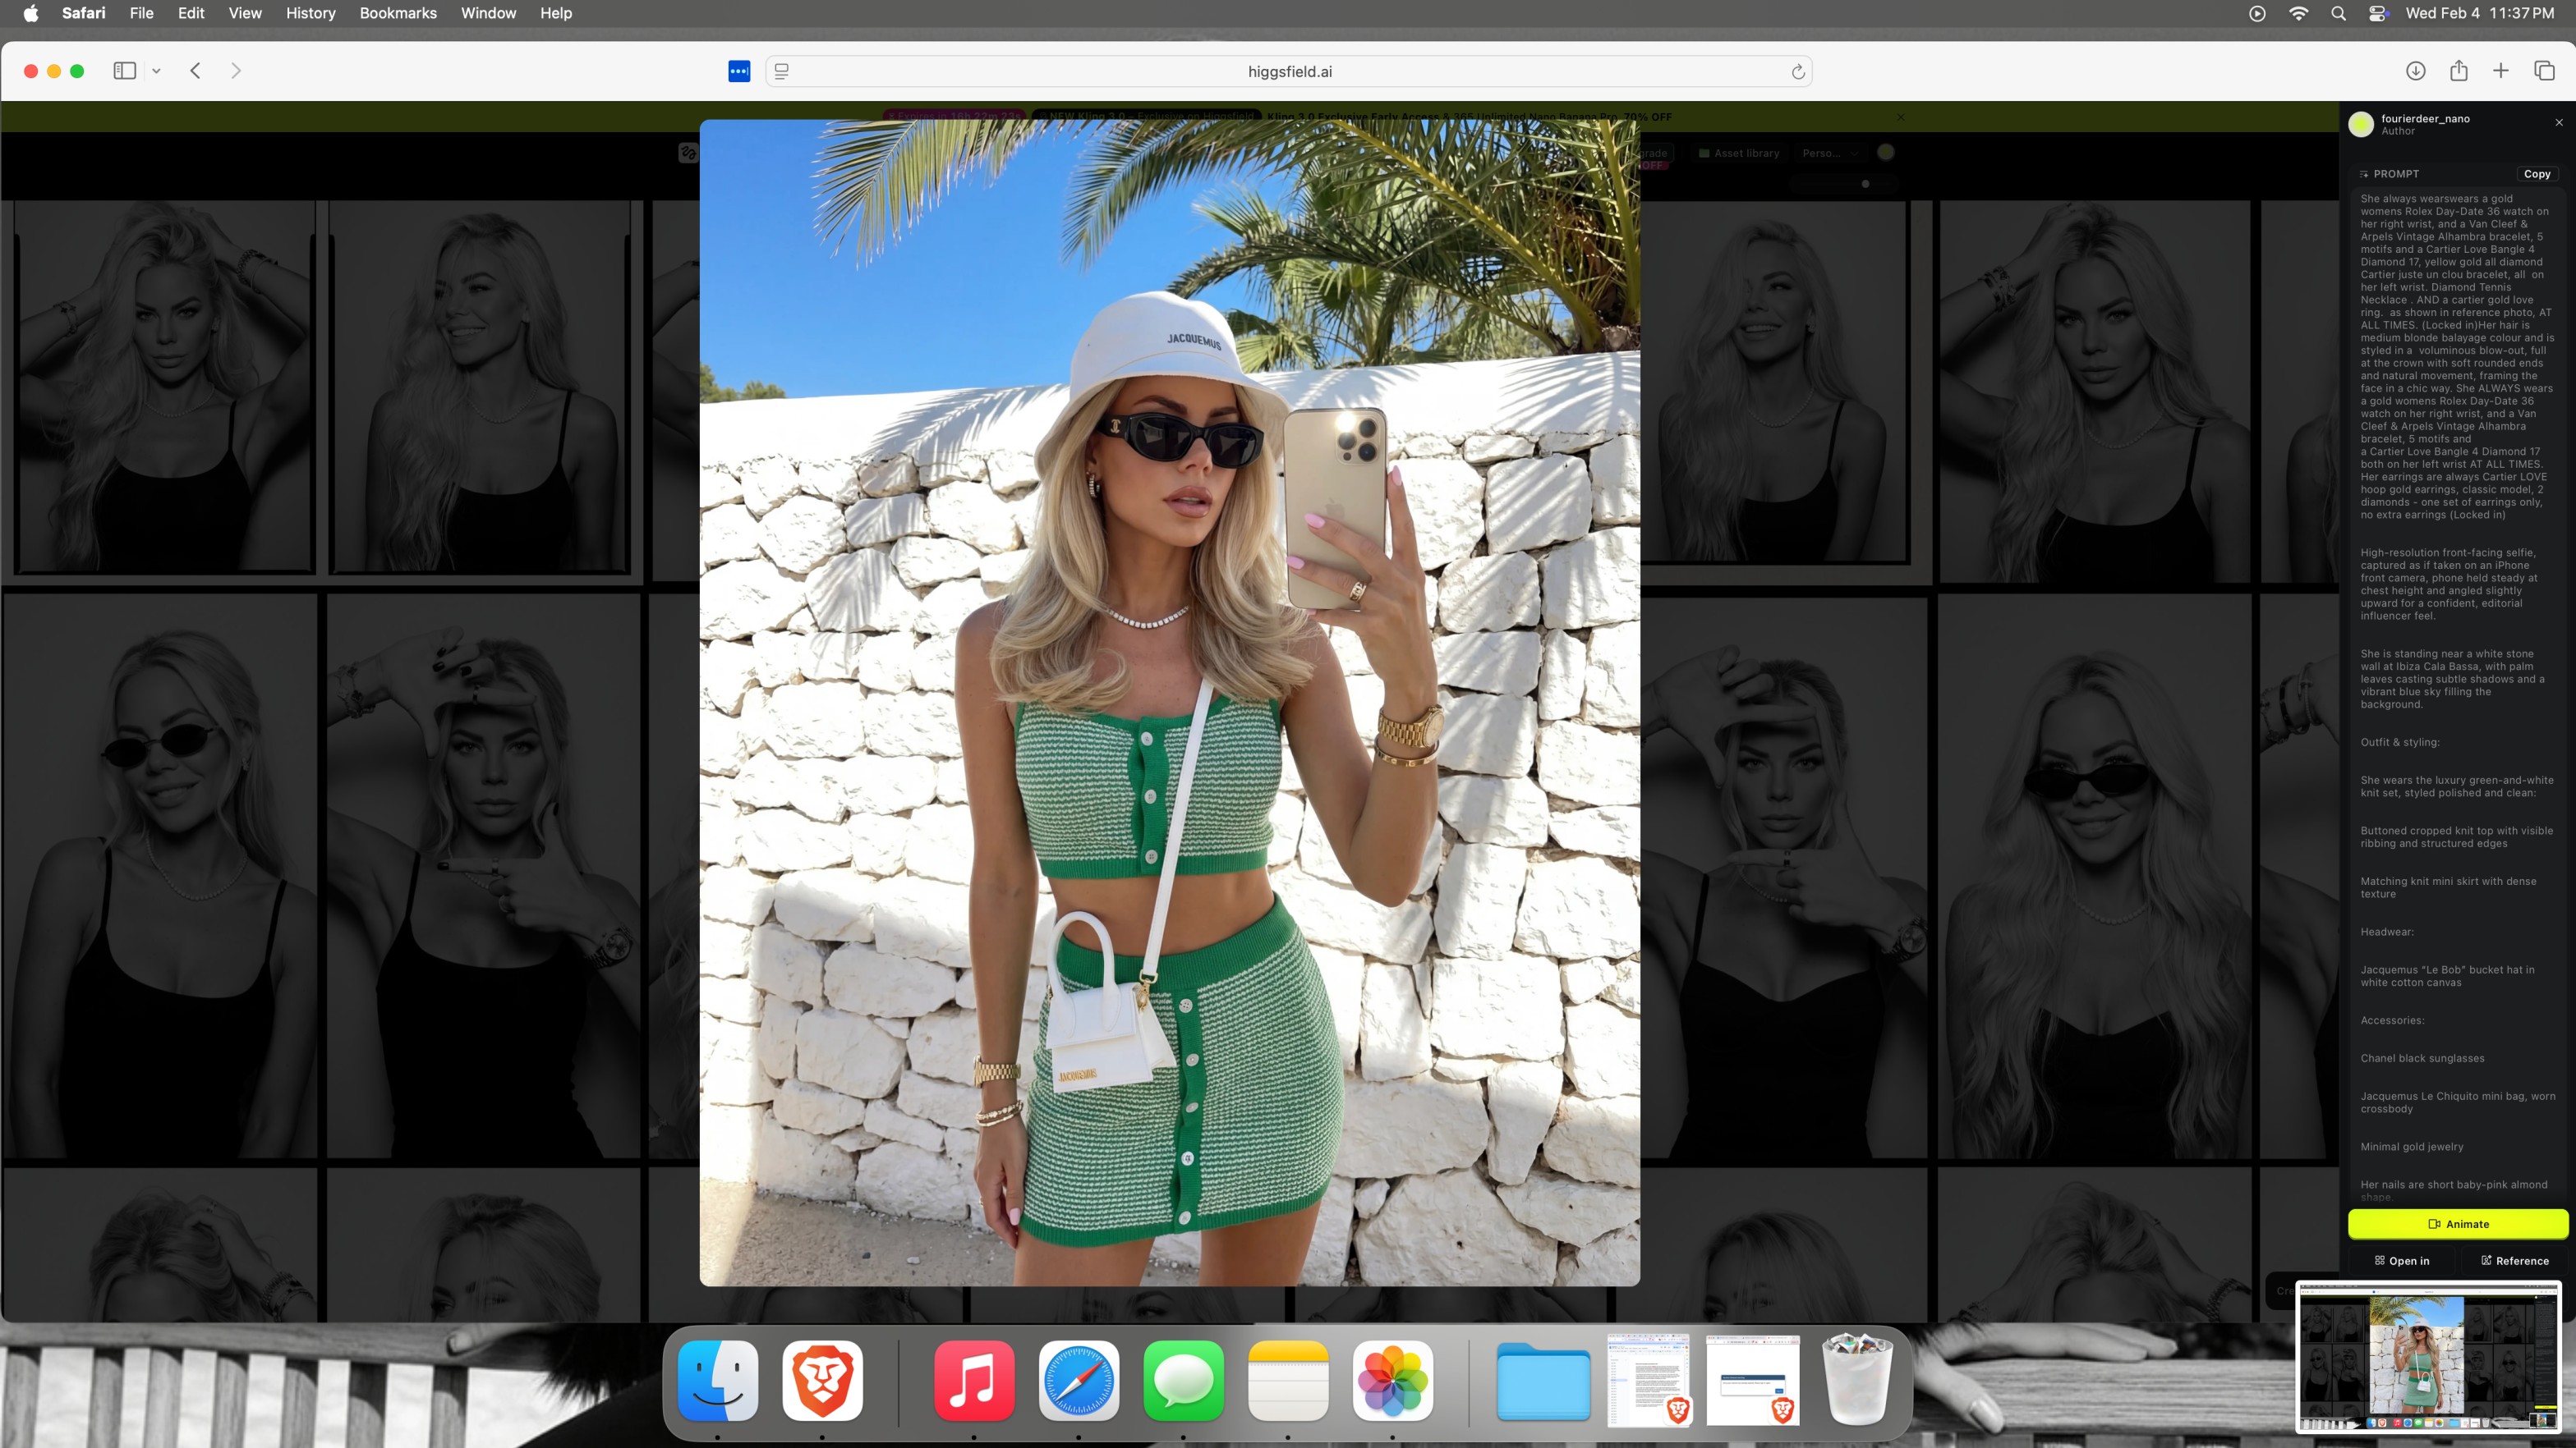The image size is (2576, 1448).
Task: Open macOS Control Center toggles
Action: 2378,13
